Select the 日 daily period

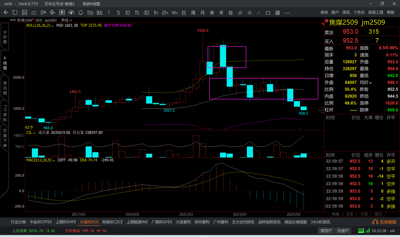[x=184, y=13]
